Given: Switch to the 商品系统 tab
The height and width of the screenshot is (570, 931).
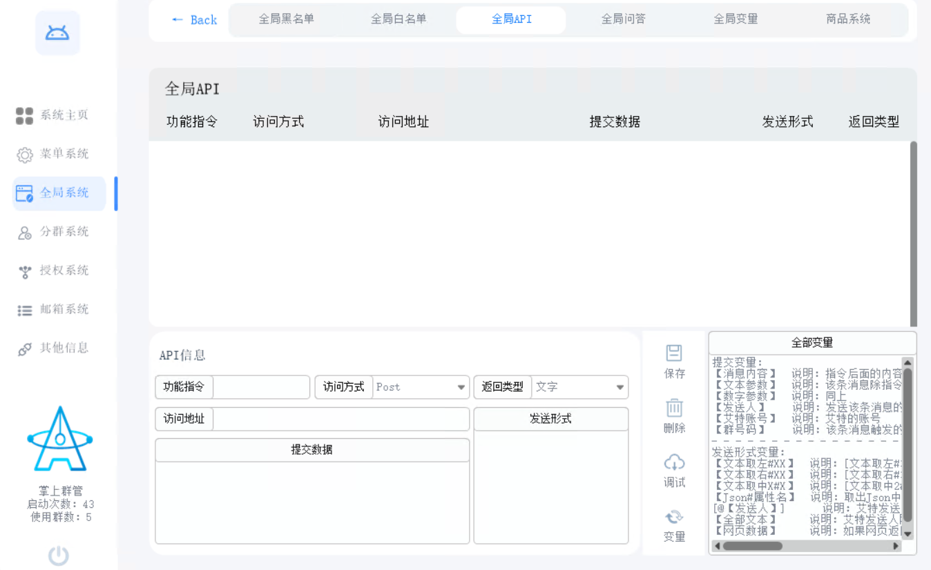Looking at the screenshot, I should click(848, 19).
